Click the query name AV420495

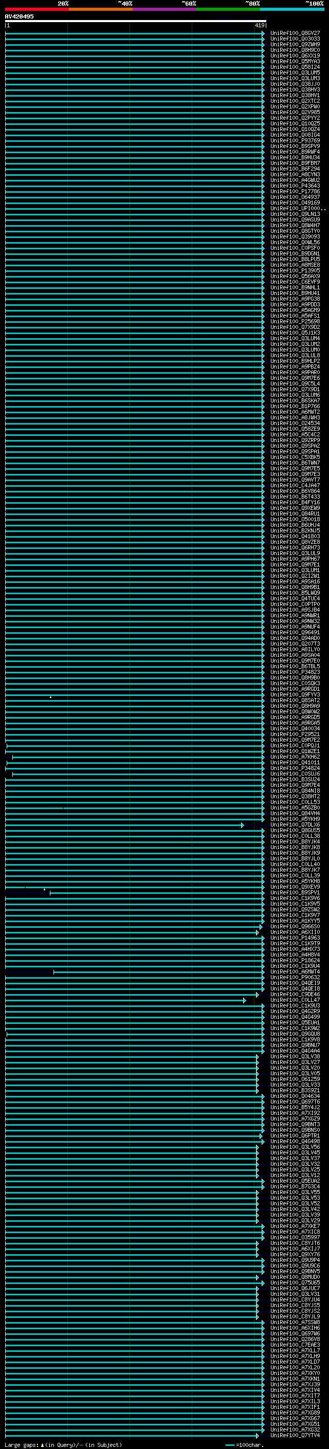(x=19, y=16)
